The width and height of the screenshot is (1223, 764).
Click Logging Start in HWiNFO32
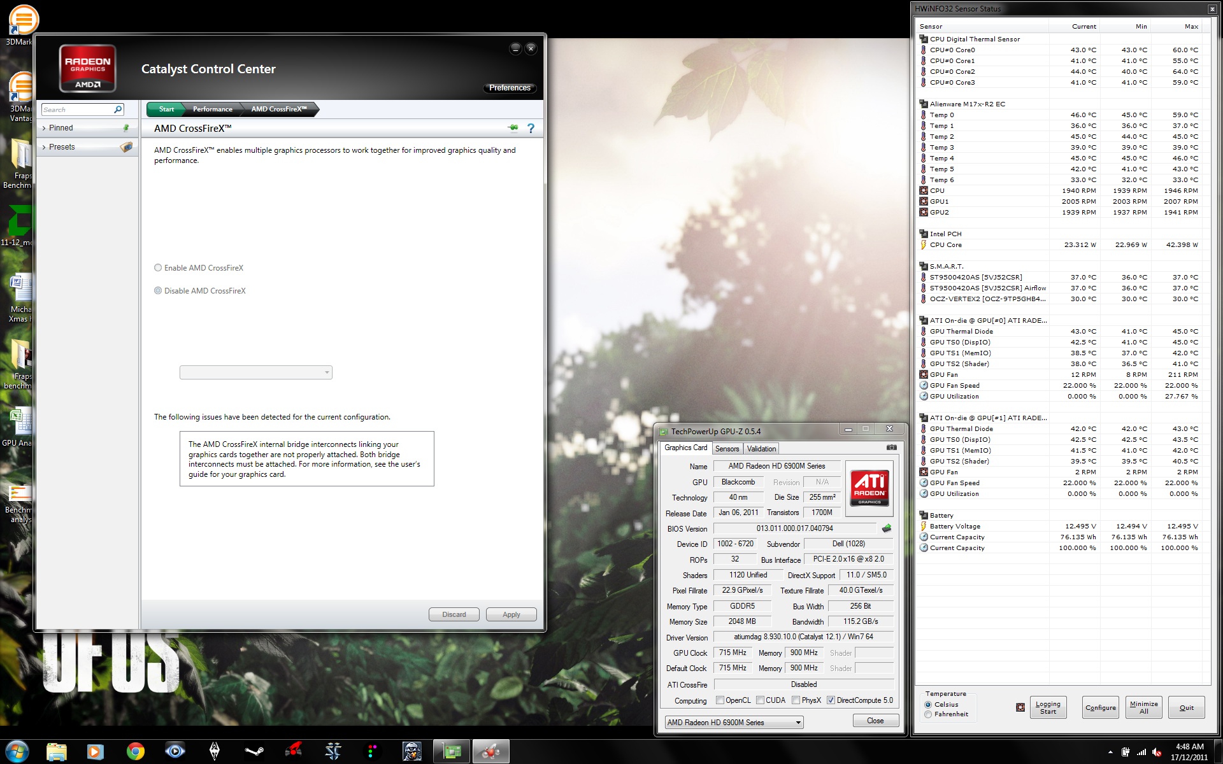(1048, 707)
